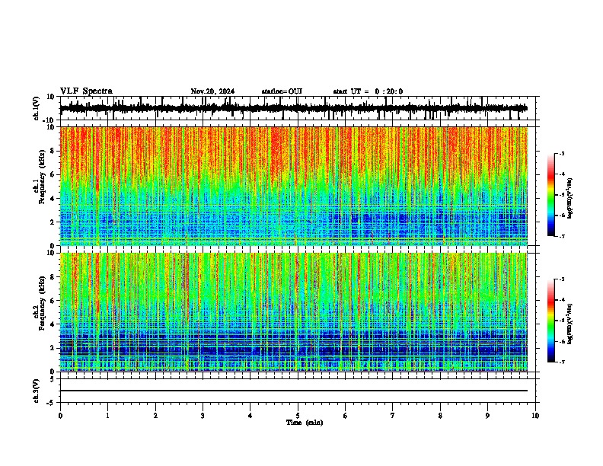Image resolution: width=603 pixels, height=466 pixels.
Task: Click the "VLF Spectra" title text
Action: point(86,91)
